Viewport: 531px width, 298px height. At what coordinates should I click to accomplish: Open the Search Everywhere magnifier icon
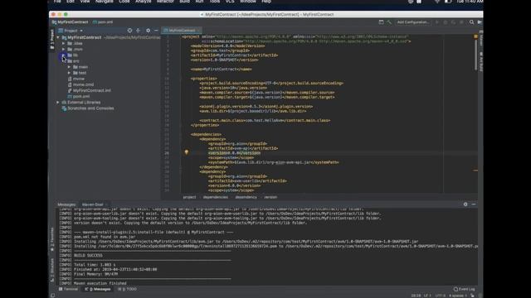(471, 22)
